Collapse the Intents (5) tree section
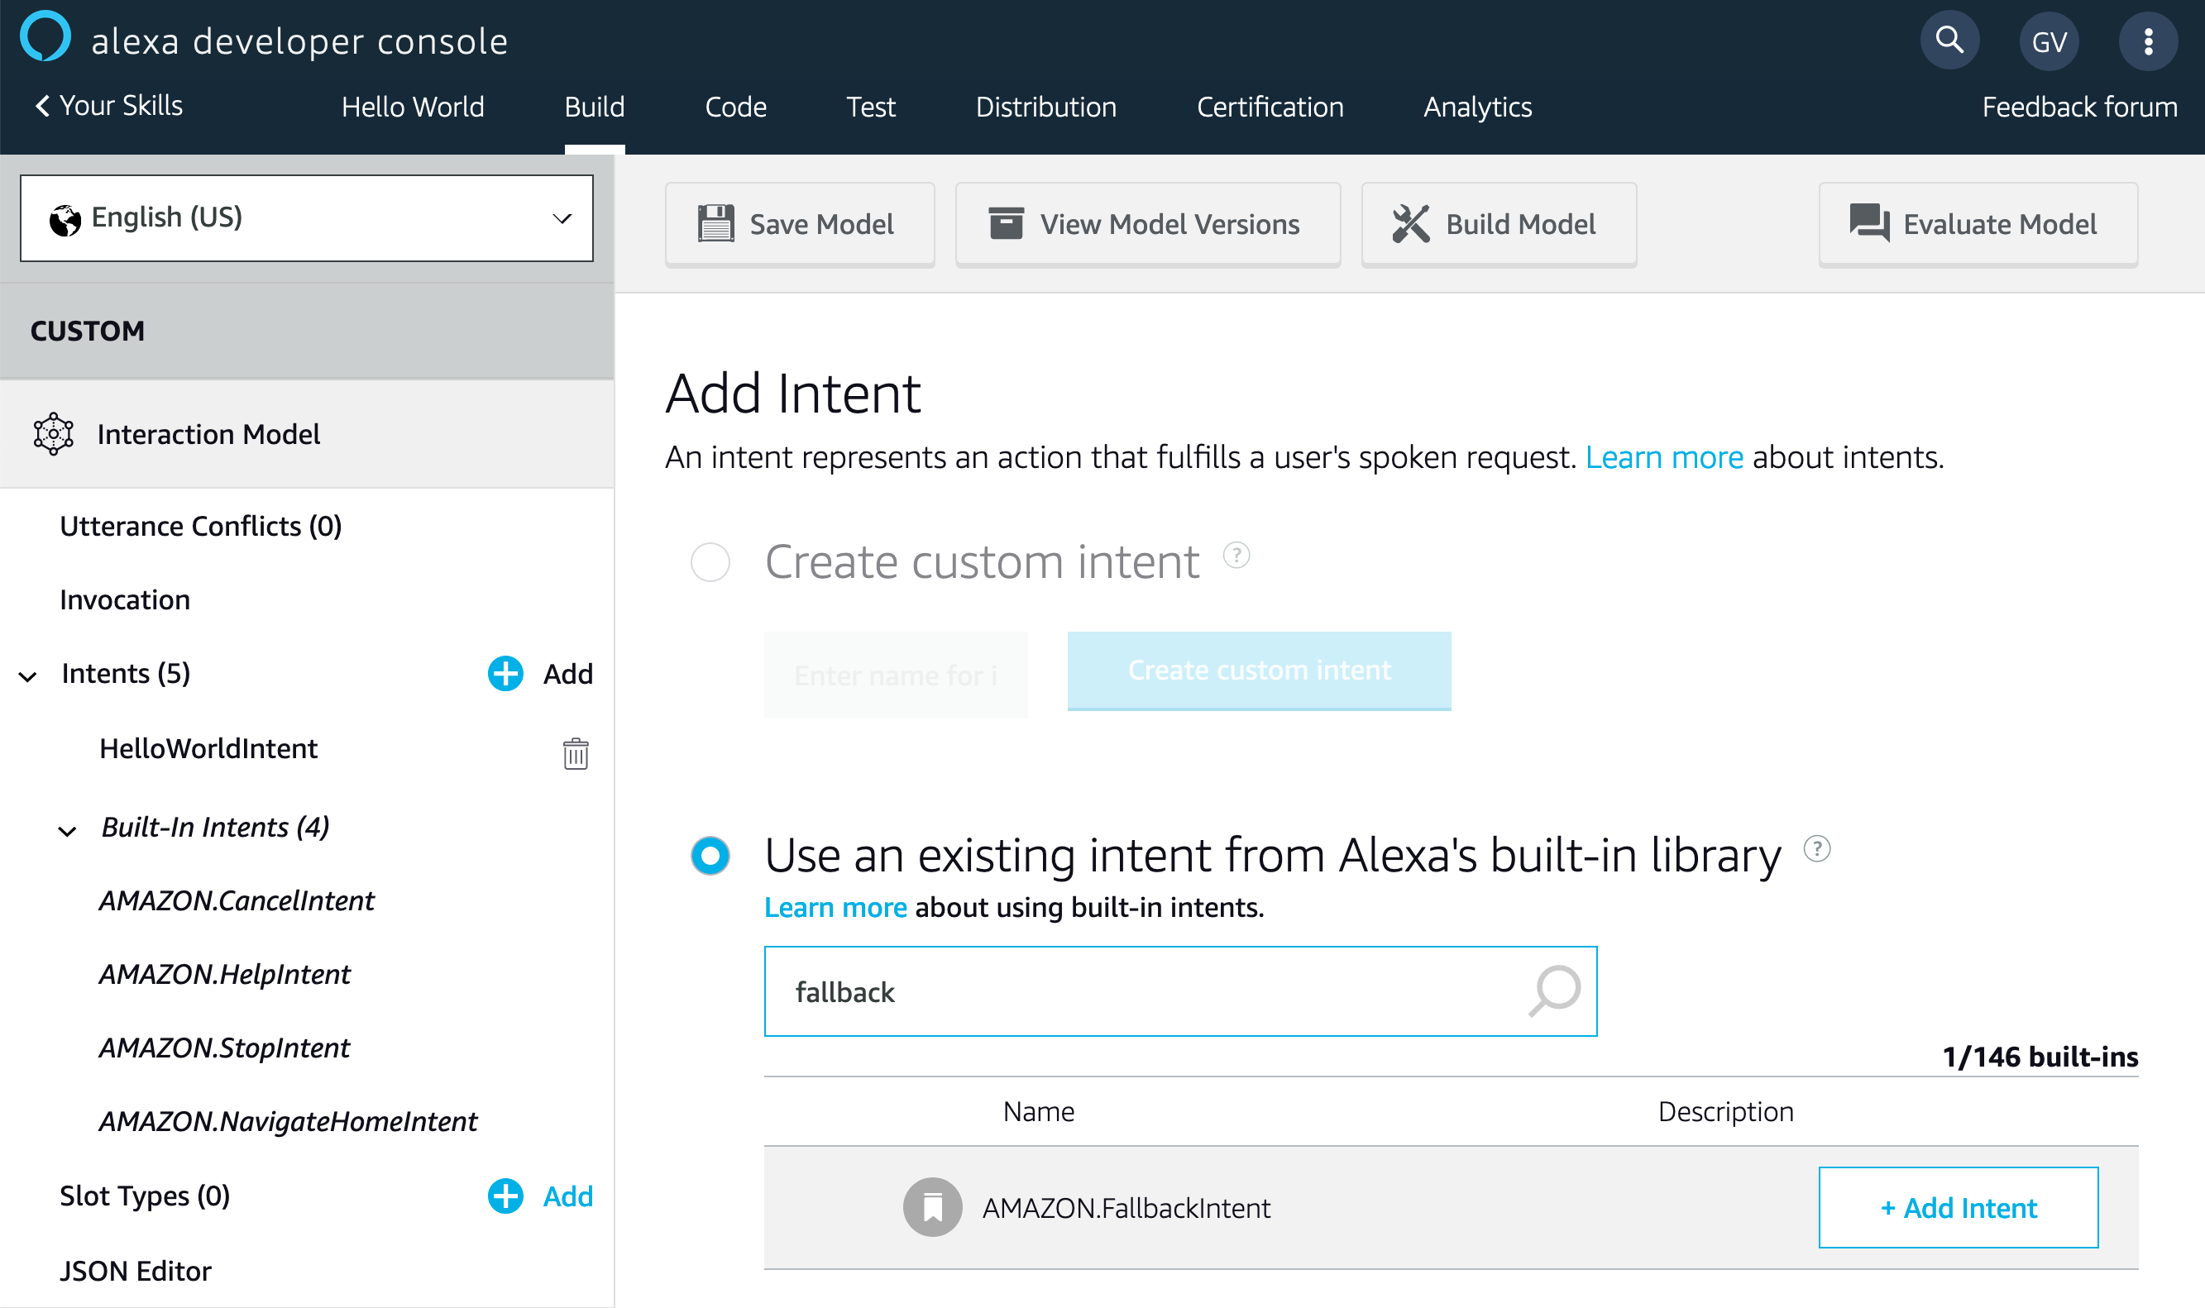The image size is (2205, 1308). 28,676
